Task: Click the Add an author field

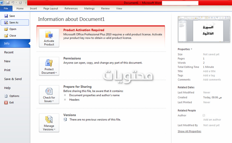Action: (x=212, y=120)
